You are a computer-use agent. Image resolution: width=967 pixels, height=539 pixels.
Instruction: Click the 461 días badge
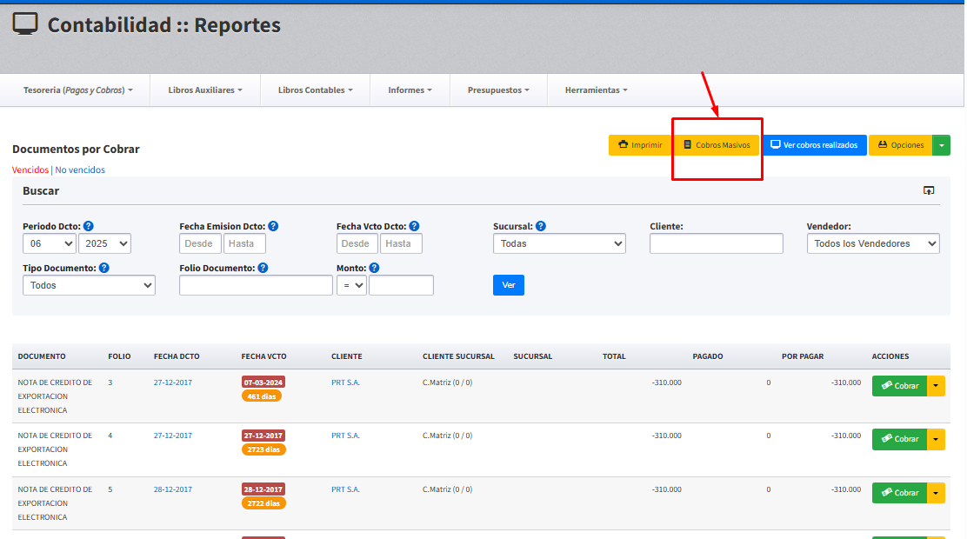coord(262,396)
